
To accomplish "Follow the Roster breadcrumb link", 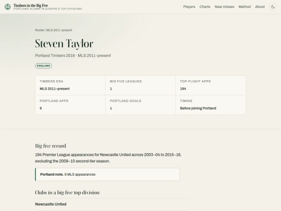I will point(40,30).
